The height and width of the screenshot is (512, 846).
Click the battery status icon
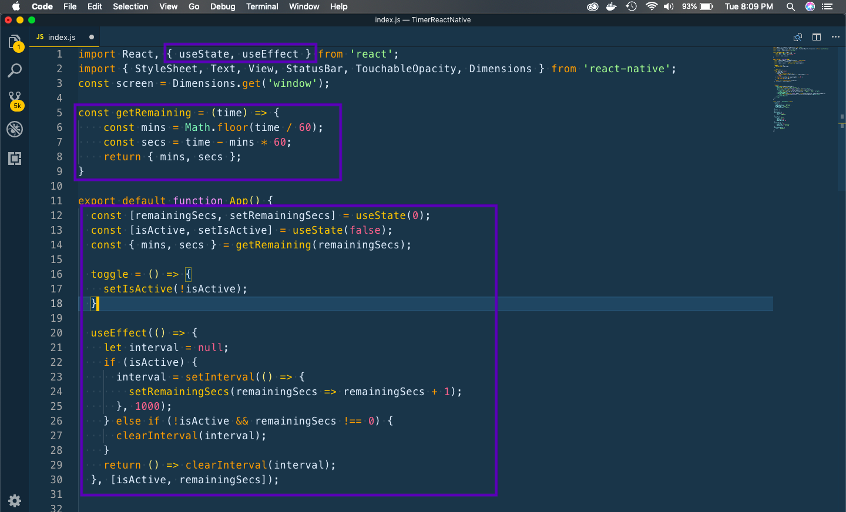(x=706, y=6)
